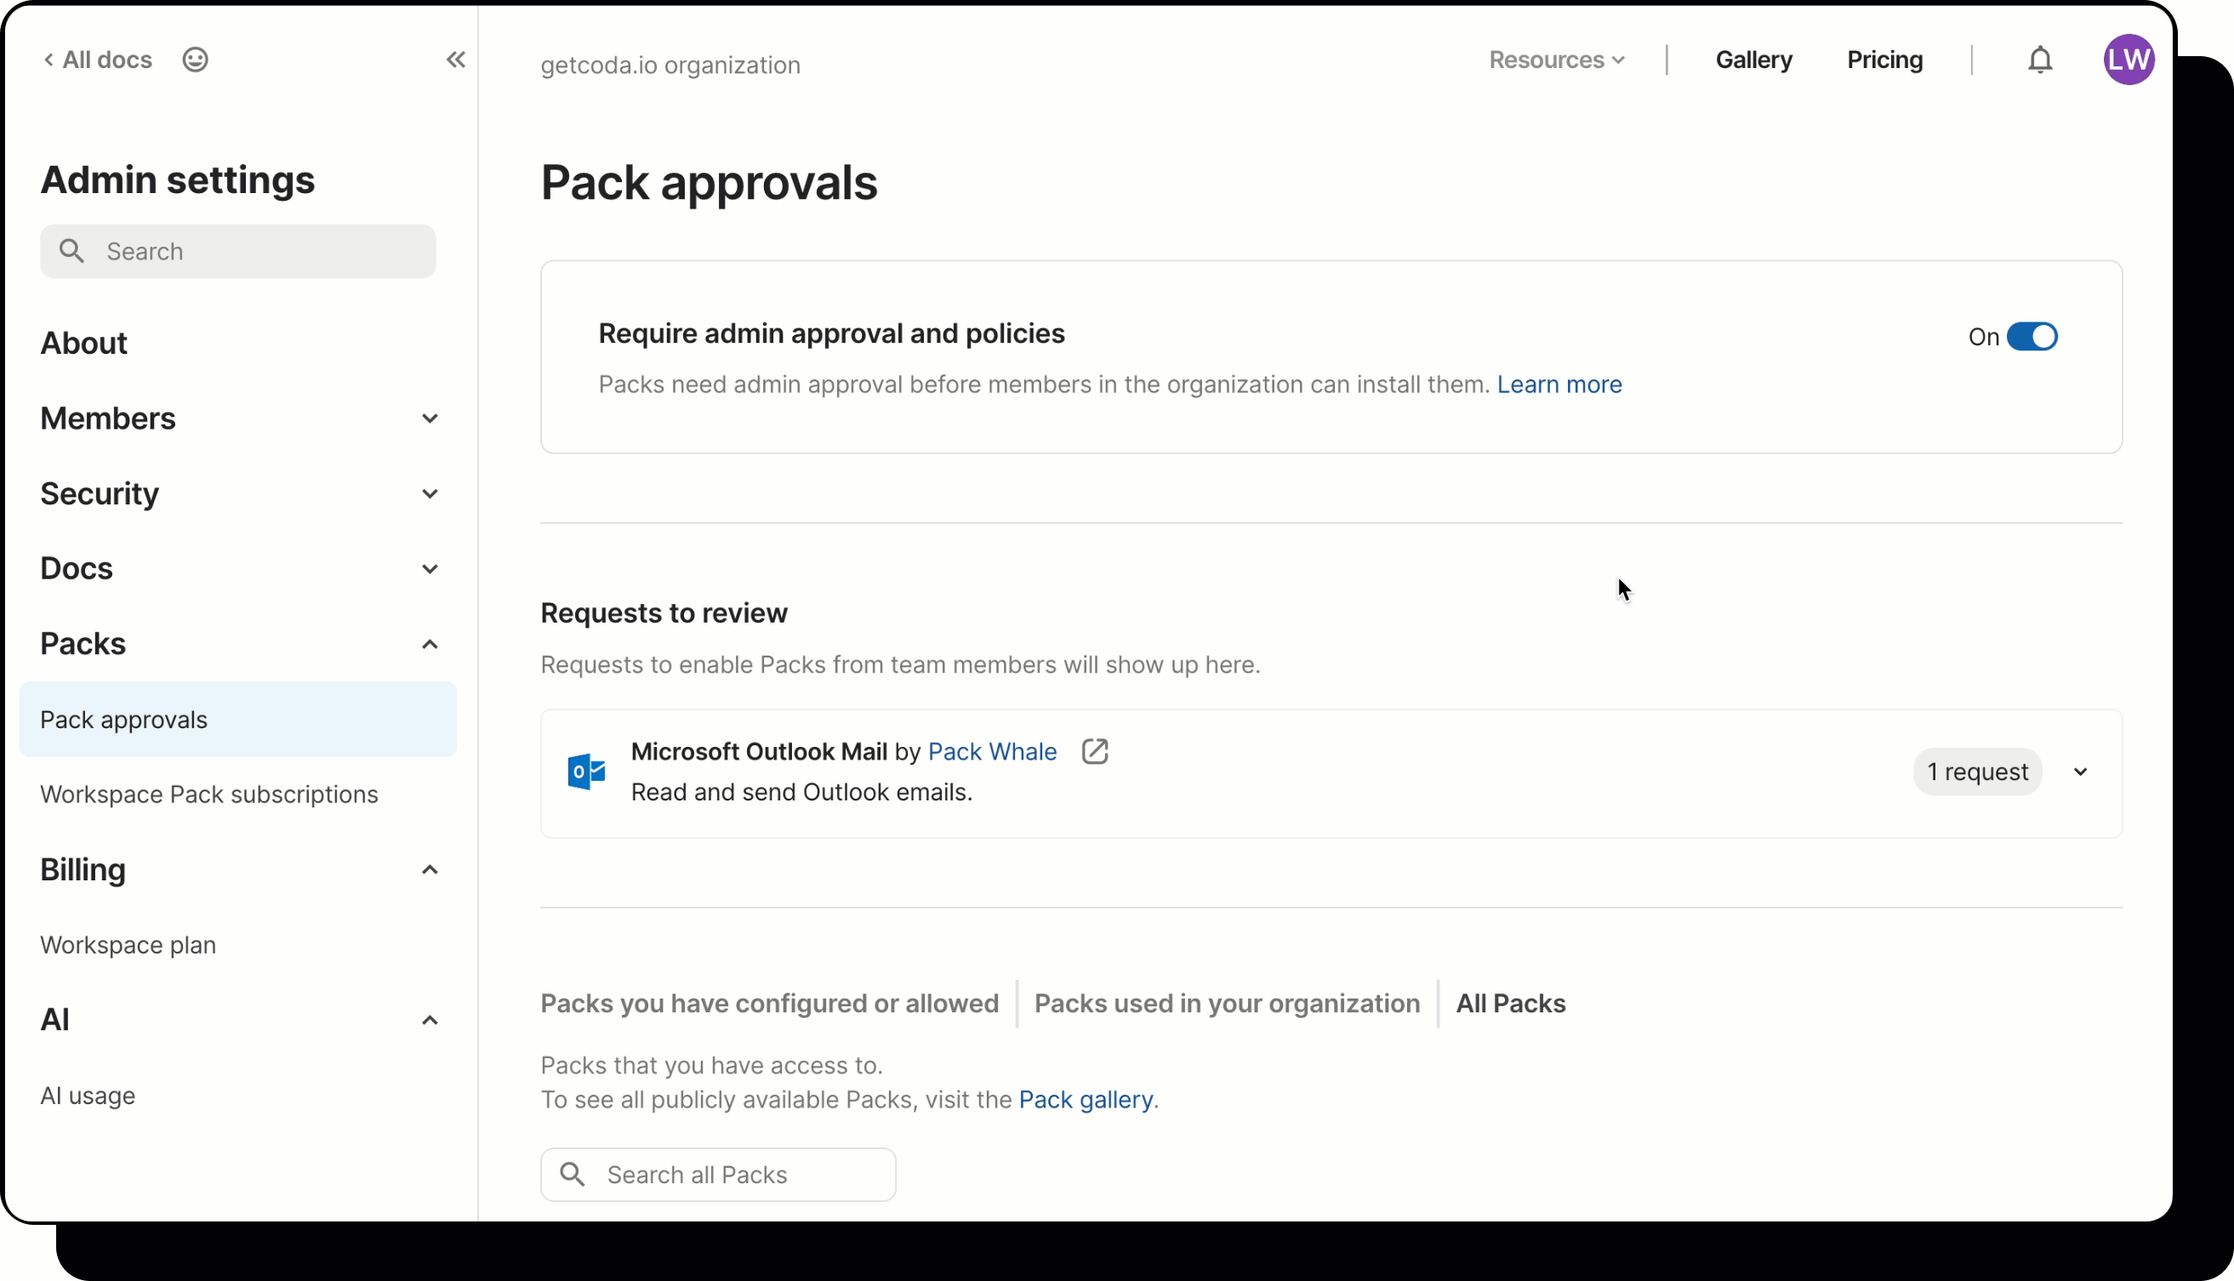The image size is (2234, 1281).
Task: Open the 1 request dropdown chevron
Action: (2081, 771)
